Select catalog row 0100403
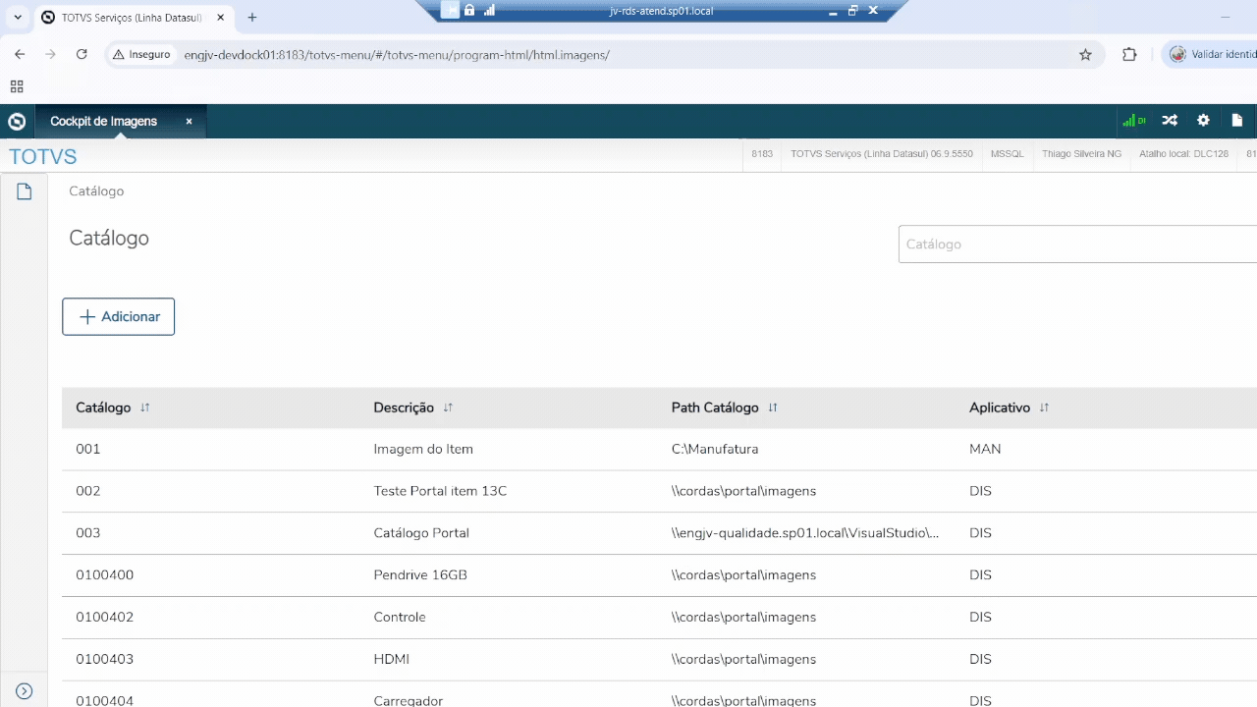 659,660
